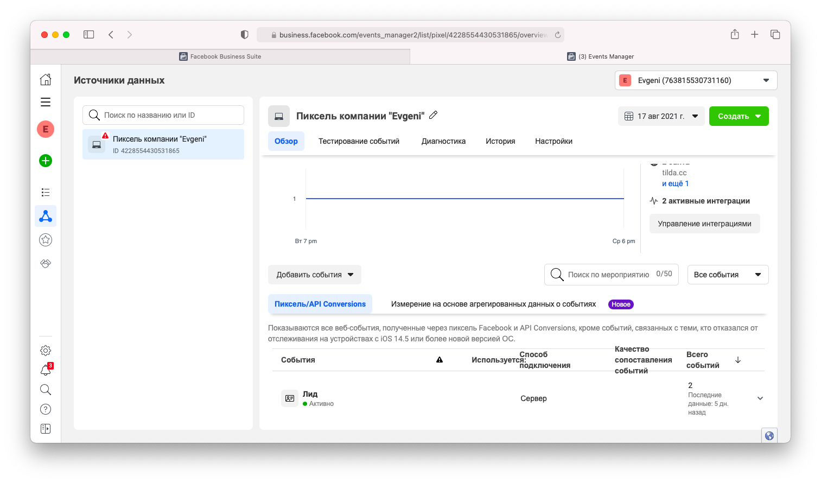Open the aggregated event measurement tab
This screenshot has height=483, width=821.
coord(493,304)
